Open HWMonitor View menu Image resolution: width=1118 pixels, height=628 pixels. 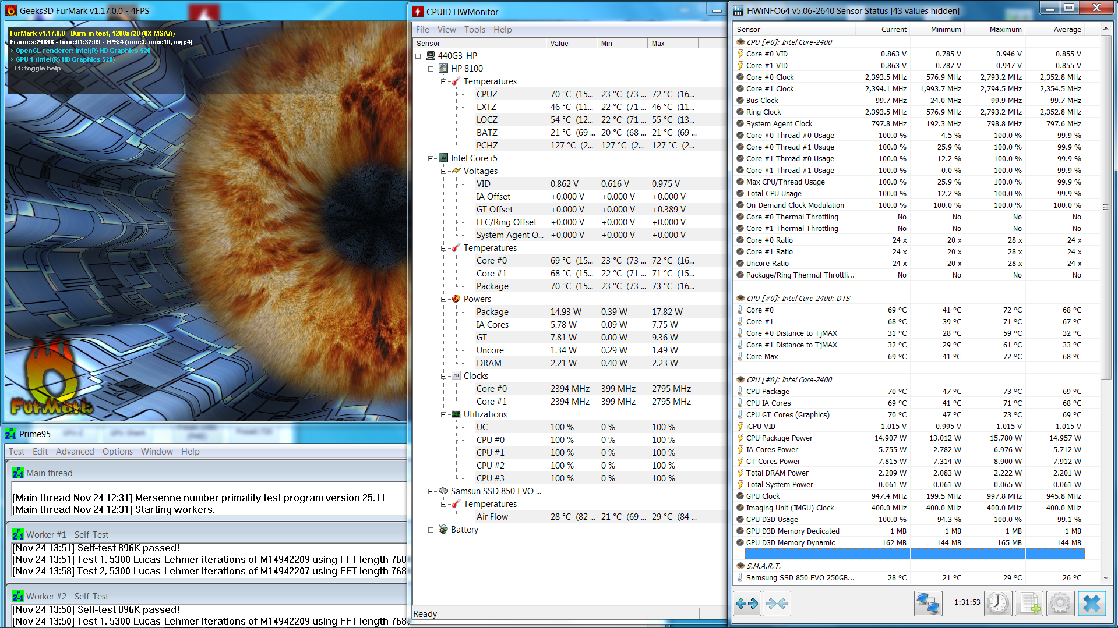tap(447, 29)
